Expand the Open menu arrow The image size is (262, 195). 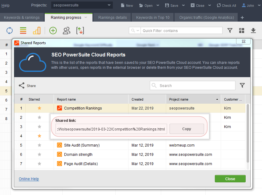158,5
